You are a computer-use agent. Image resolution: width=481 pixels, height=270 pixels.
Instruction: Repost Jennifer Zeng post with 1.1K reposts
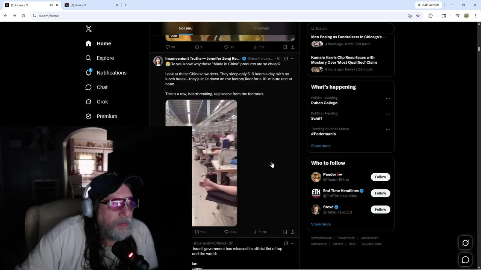(x=200, y=232)
